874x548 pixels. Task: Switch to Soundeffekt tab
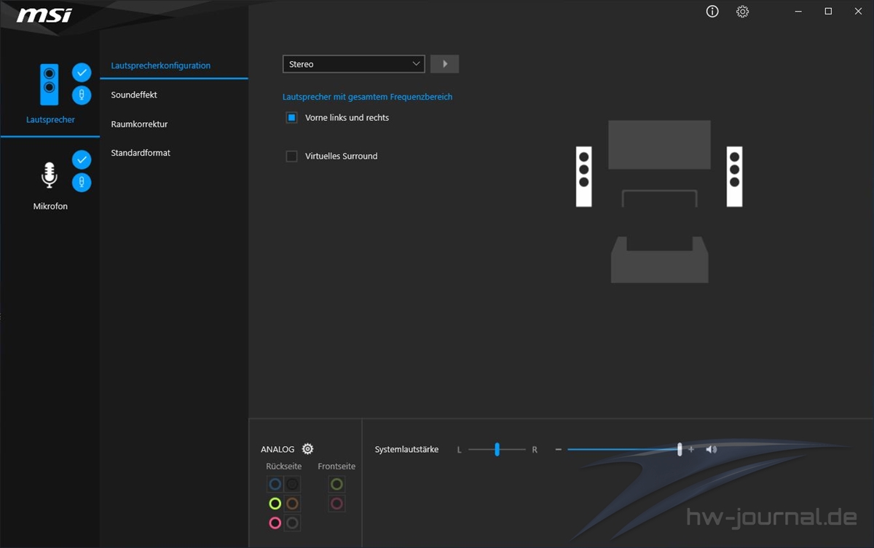coord(134,95)
